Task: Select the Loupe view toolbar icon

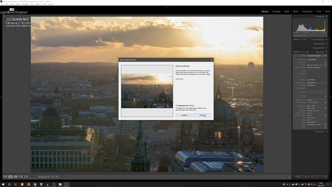Action: pyautogui.click(x=10, y=177)
